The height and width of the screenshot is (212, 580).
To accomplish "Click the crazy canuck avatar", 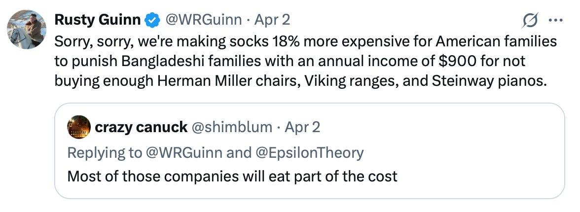I will (x=79, y=127).
